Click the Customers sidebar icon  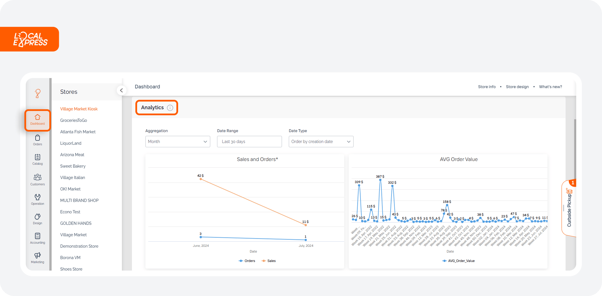(37, 179)
